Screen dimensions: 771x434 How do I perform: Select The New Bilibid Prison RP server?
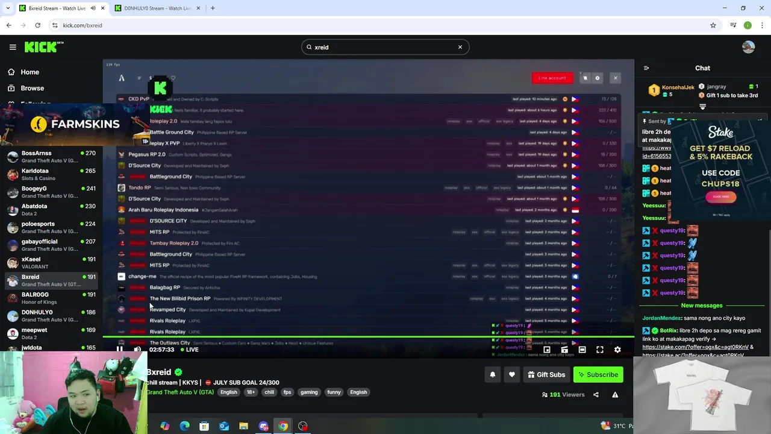[x=367, y=298]
